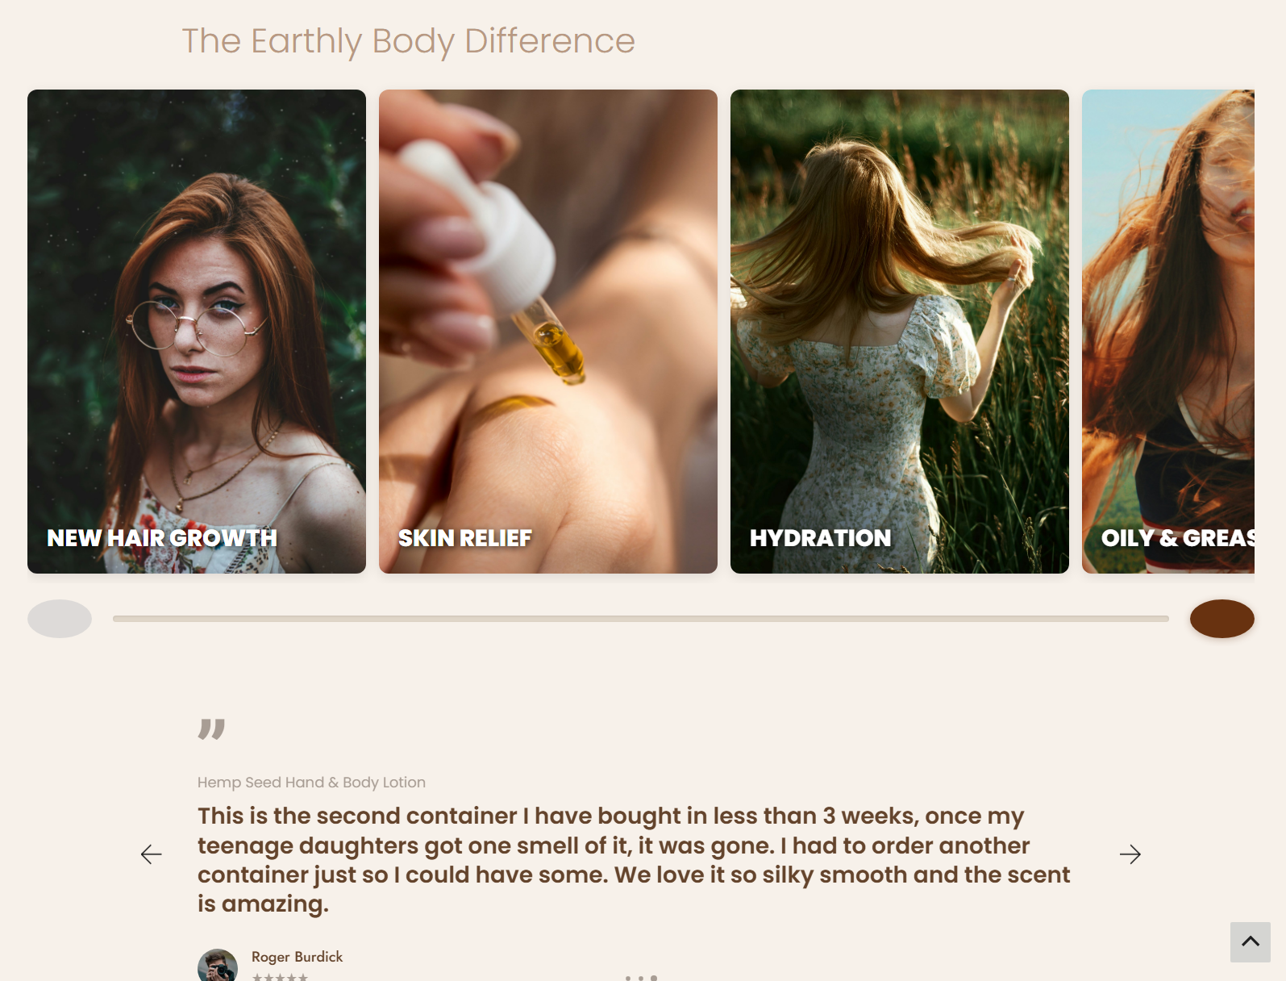Click the quotation mark icon
1286x981 pixels.
tap(211, 728)
